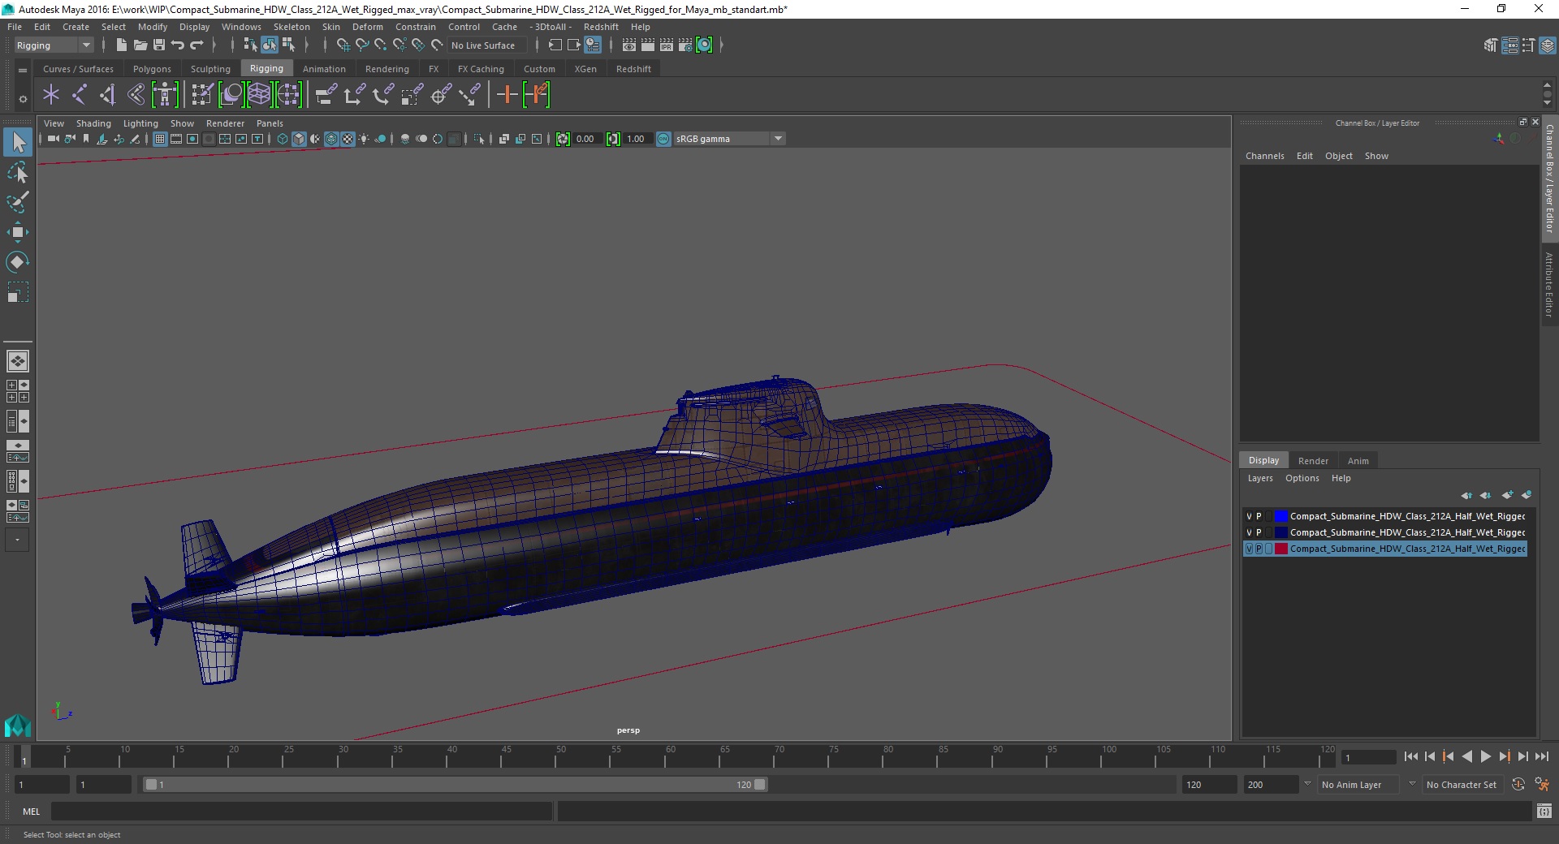Click the Snap to Grids magnet icon
The height and width of the screenshot is (844, 1559).
pos(343,45)
